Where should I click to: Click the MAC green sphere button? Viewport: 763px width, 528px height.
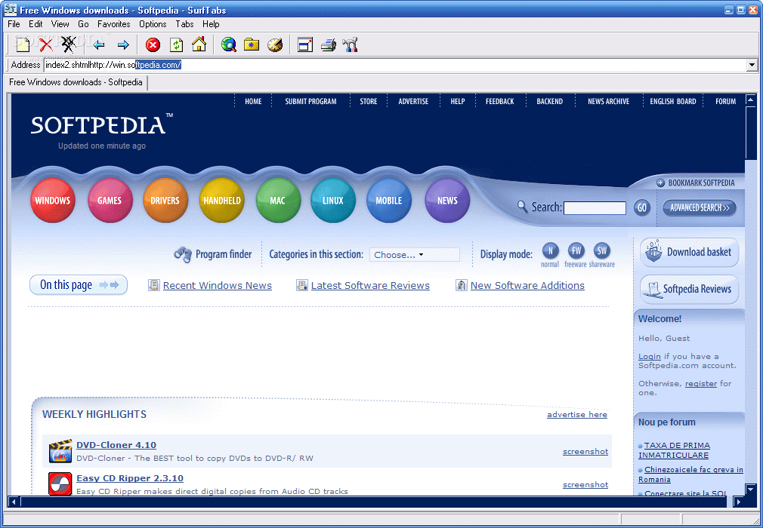(x=278, y=201)
